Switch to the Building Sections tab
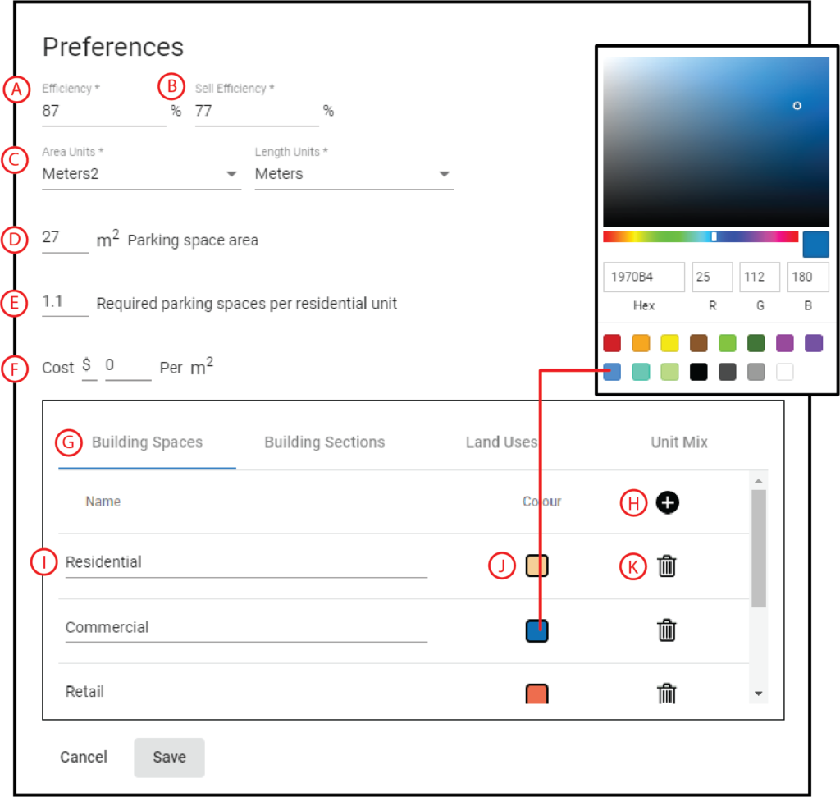The width and height of the screenshot is (840, 797). coord(324,442)
